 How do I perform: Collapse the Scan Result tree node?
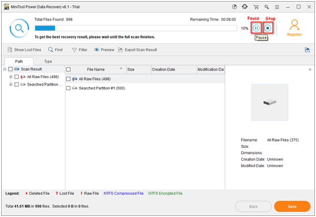(5, 69)
